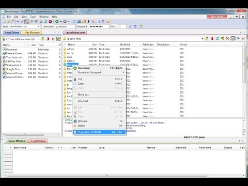Screen dimensions: 248x186
Task: Select Move to... in the context menu
Action: click(x=99, y=95)
